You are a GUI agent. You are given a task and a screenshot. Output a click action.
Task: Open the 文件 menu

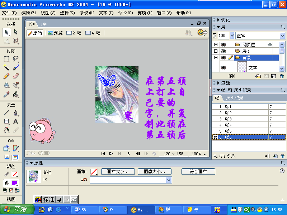(9, 13)
